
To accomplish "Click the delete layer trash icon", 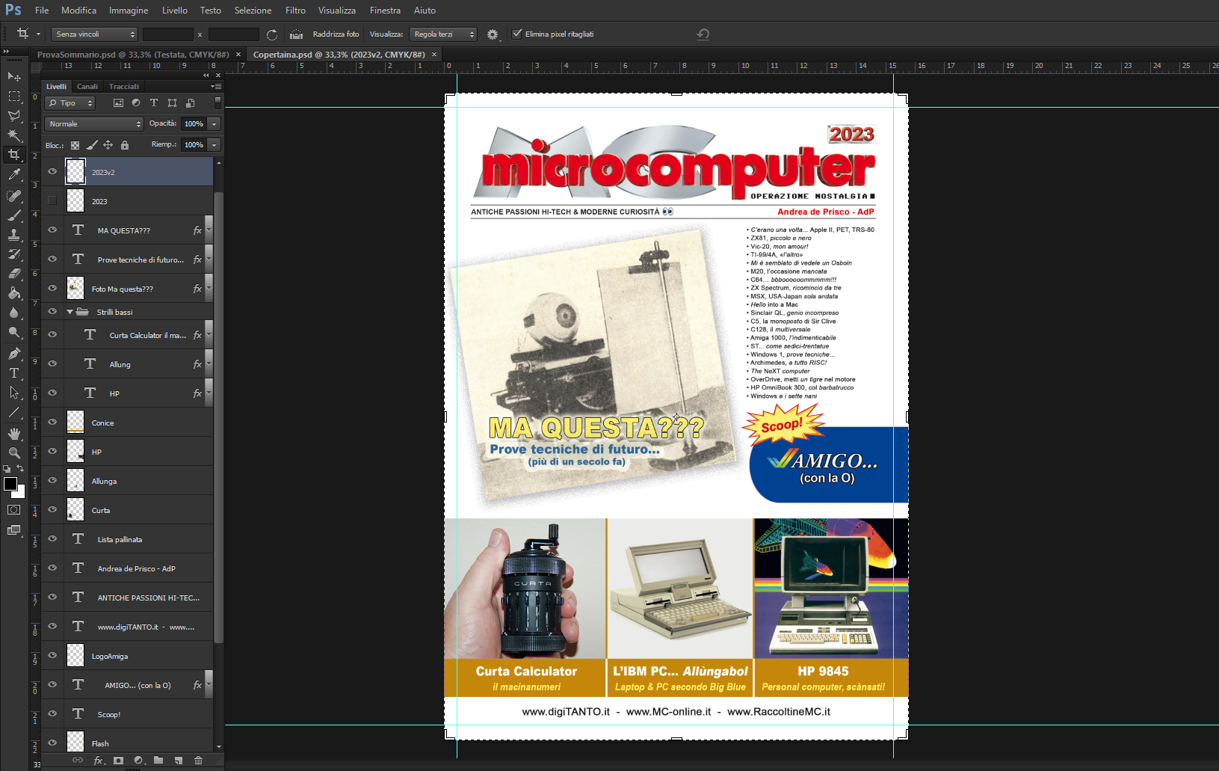I will (x=198, y=761).
